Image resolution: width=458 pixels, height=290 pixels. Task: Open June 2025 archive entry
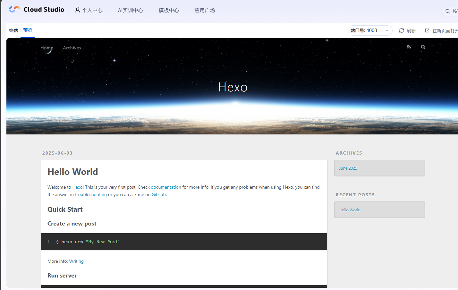(x=348, y=168)
